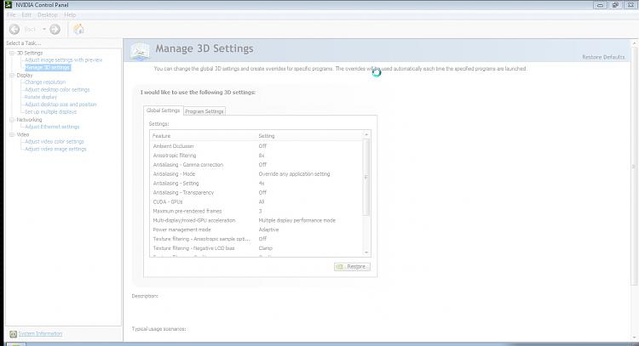
Task: Click the Restore button
Action: [x=352, y=267]
